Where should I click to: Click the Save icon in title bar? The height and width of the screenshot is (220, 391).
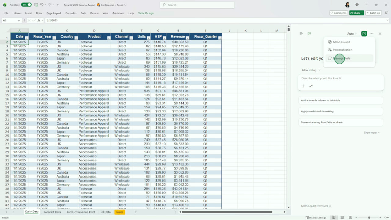(36, 5)
